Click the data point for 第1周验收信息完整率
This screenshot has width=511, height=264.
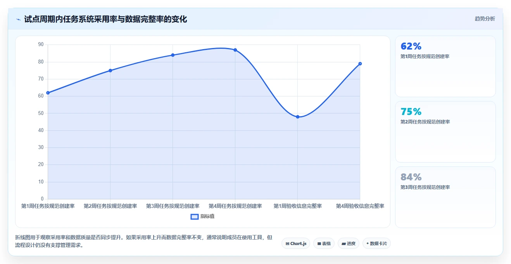tap(297, 117)
